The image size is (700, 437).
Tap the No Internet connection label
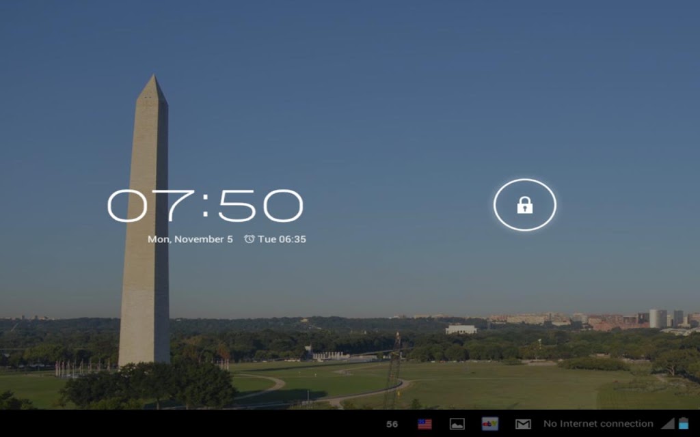598,423
